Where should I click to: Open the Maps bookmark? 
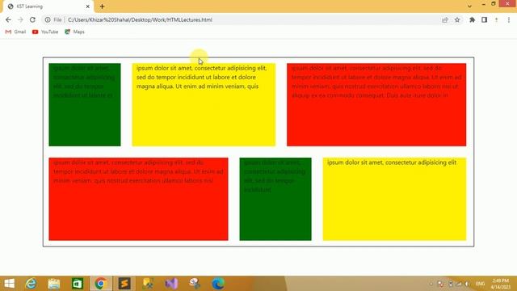[74, 32]
